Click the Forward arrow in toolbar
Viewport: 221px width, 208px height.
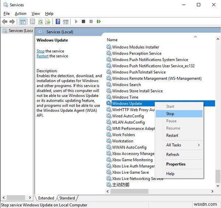coord(13,22)
